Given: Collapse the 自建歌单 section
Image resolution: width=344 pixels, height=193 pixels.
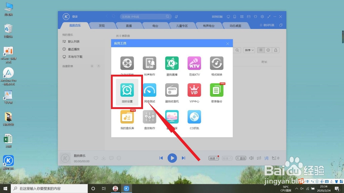Looking at the screenshot, I should (99, 66).
